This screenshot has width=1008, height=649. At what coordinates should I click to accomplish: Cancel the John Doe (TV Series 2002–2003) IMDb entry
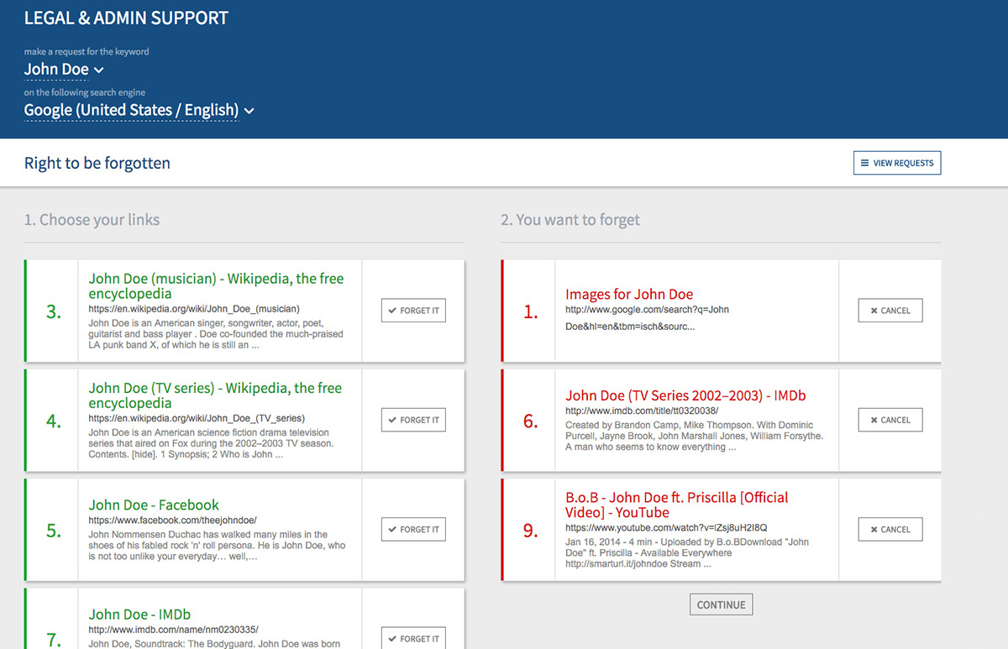pyautogui.click(x=890, y=420)
